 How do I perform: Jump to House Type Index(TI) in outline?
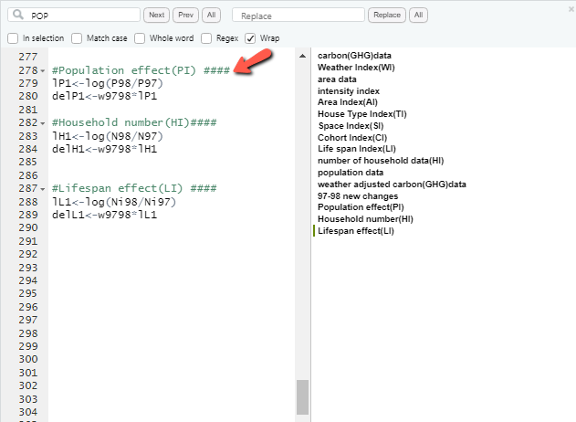point(361,114)
